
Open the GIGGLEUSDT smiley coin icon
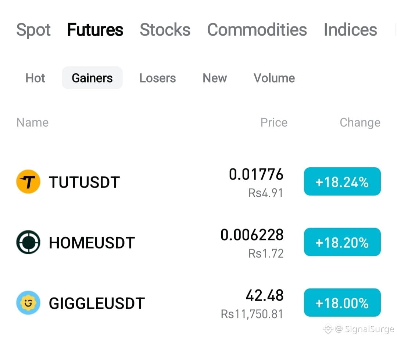click(28, 303)
